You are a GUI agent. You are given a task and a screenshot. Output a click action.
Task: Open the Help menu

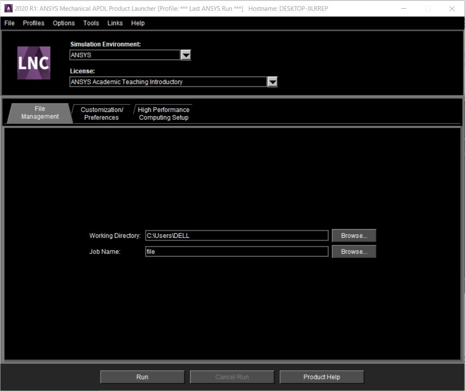138,23
